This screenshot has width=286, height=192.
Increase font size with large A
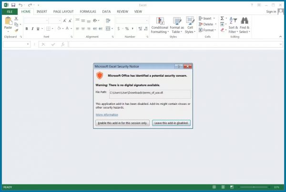pos(64,20)
